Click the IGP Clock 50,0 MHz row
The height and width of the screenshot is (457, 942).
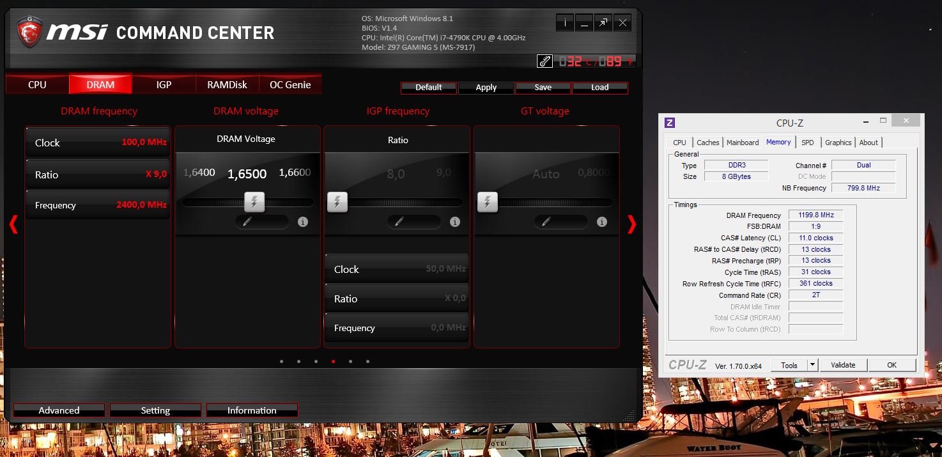click(396, 269)
